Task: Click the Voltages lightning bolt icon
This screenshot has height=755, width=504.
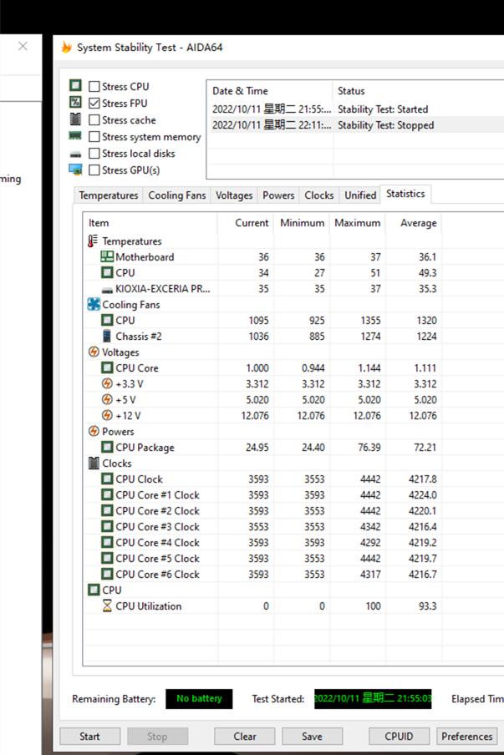Action: tap(94, 352)
